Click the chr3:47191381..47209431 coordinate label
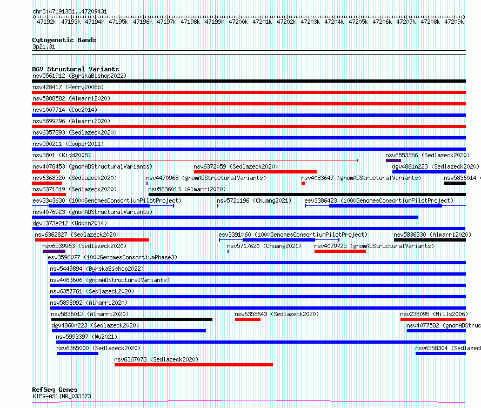481x408 pixels. 70,12
